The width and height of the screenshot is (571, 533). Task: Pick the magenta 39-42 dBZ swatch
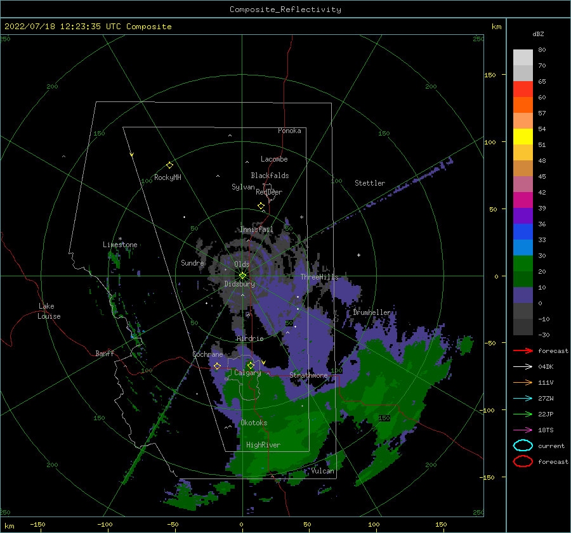[523, 200]
